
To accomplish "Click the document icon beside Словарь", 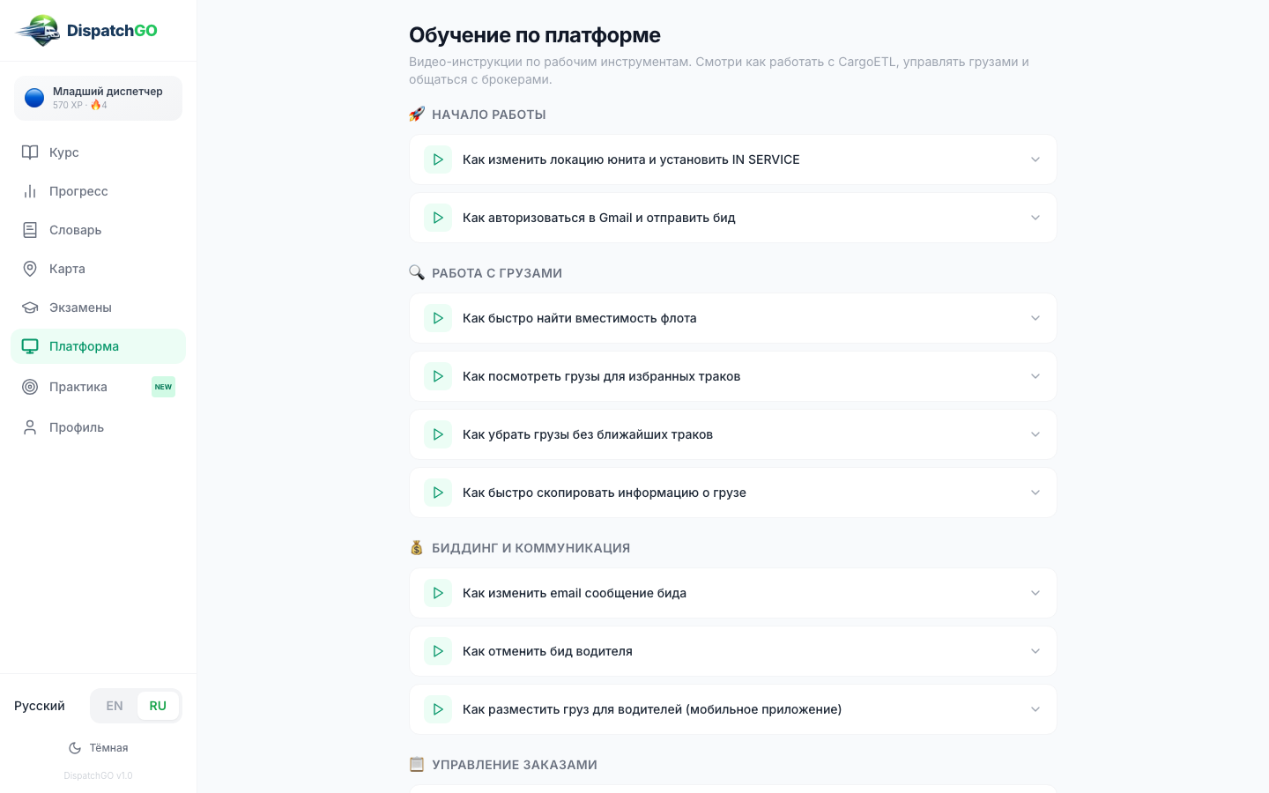I will click(x=30, y=230).
